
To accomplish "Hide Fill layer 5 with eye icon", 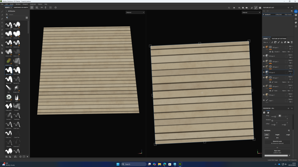I will [x=264, y=47].
